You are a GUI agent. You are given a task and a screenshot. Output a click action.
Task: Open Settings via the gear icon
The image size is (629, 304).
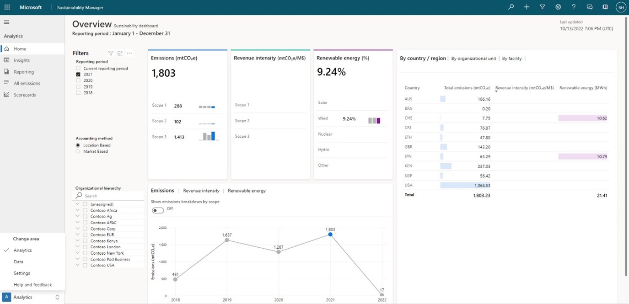click(558, 7)
